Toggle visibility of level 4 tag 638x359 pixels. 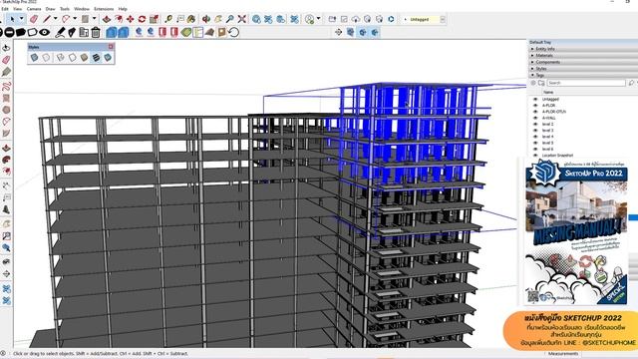535,137
